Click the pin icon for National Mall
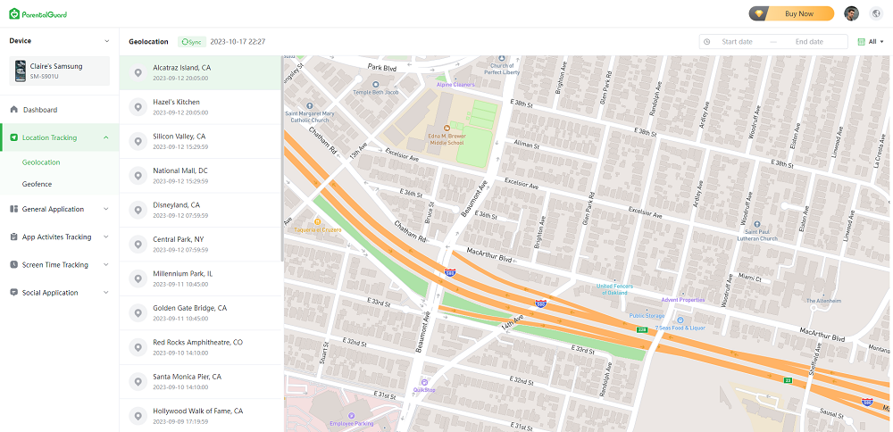 pyautogui.click(x=138, y=176)
